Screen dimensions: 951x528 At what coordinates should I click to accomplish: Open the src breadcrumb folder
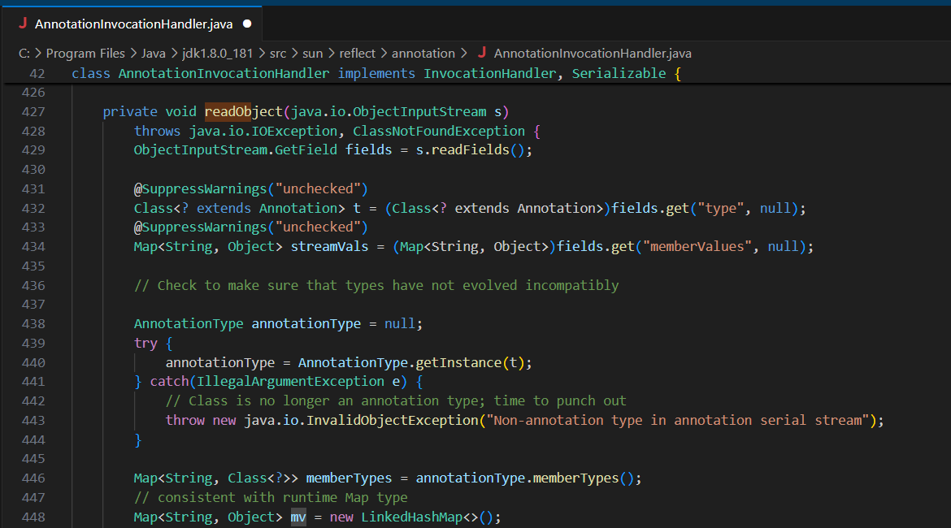coord(278,54)
